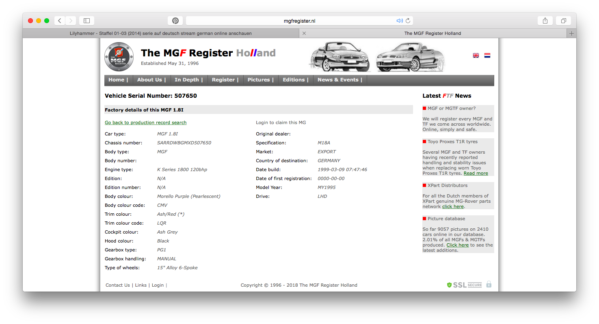
Task: Switch to the Lilyhammer tab
Action: (x=160, y=33)
